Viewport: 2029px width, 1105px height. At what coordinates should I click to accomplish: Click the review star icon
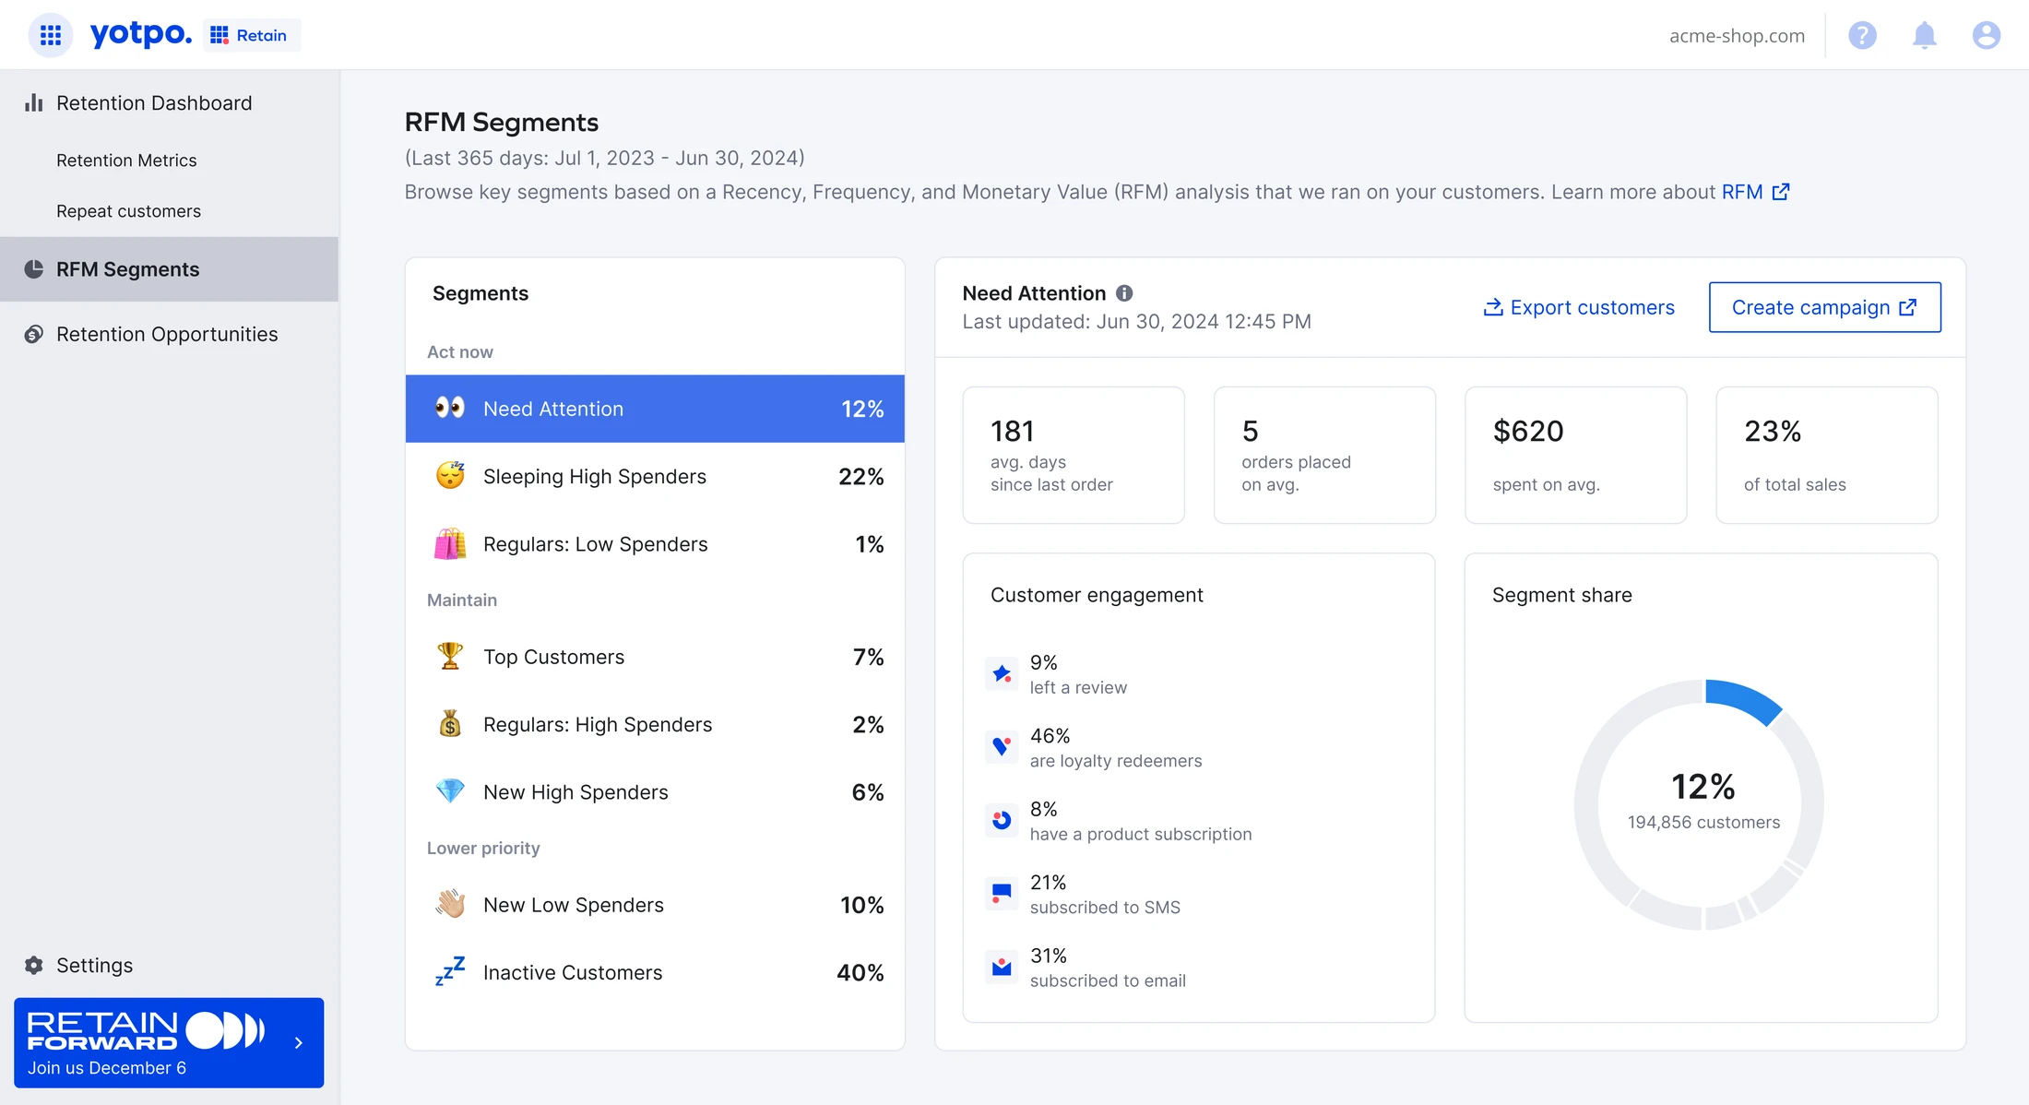point(1002,674)
